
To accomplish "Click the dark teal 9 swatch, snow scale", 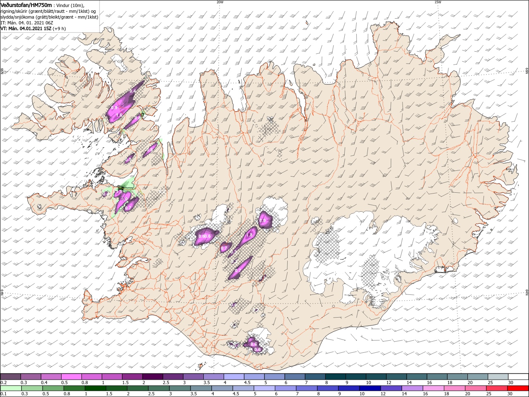I will click(355, 377).
